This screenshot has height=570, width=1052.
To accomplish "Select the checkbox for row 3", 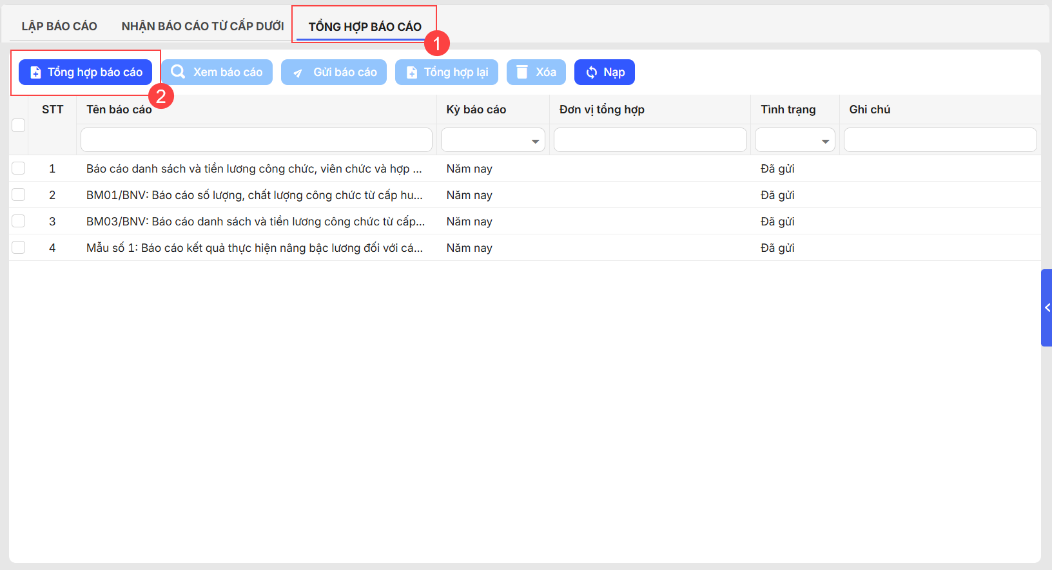I will [19, 221].
